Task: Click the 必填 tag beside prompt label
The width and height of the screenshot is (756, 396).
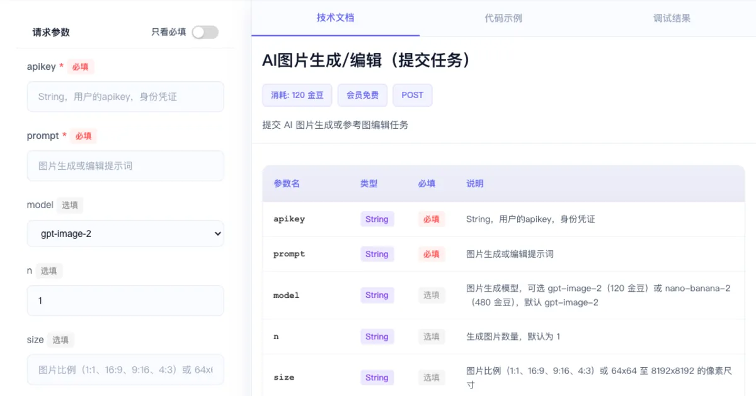Action: tap(83, 136)
